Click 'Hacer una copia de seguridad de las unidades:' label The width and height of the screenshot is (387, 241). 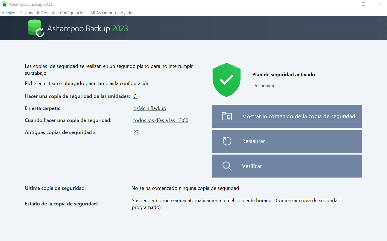77,96
